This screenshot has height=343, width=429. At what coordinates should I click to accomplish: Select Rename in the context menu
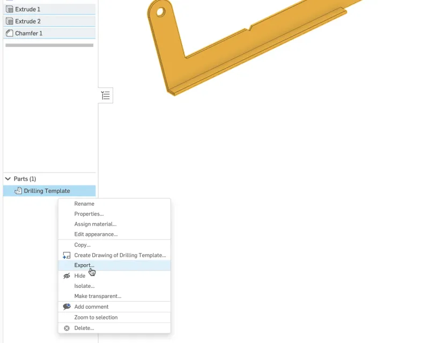[x=84, y=204]
